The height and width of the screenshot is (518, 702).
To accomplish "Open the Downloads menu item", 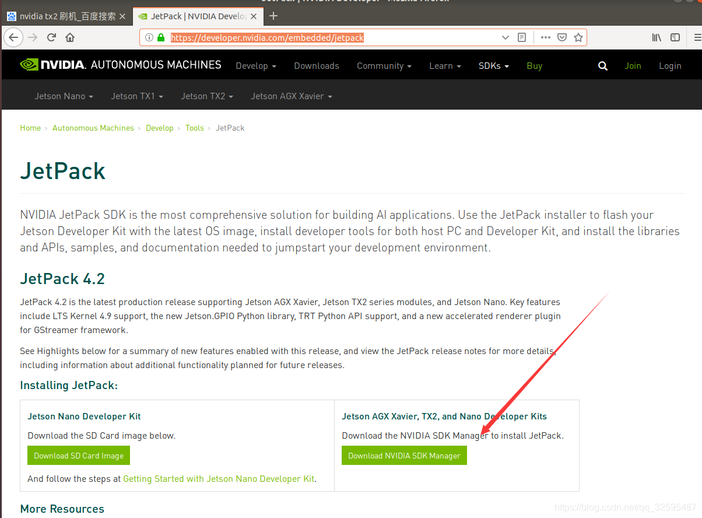I will click(317, 66).
